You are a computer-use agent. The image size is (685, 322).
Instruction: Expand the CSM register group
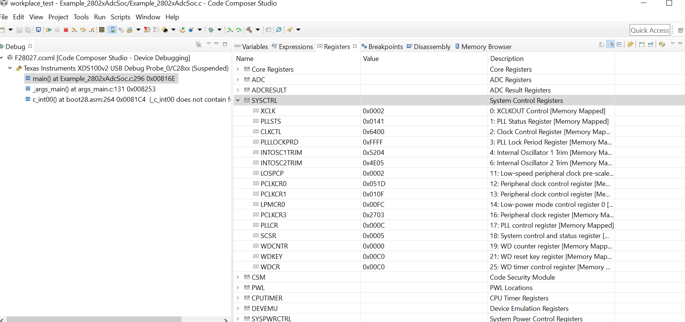(238, 277)
